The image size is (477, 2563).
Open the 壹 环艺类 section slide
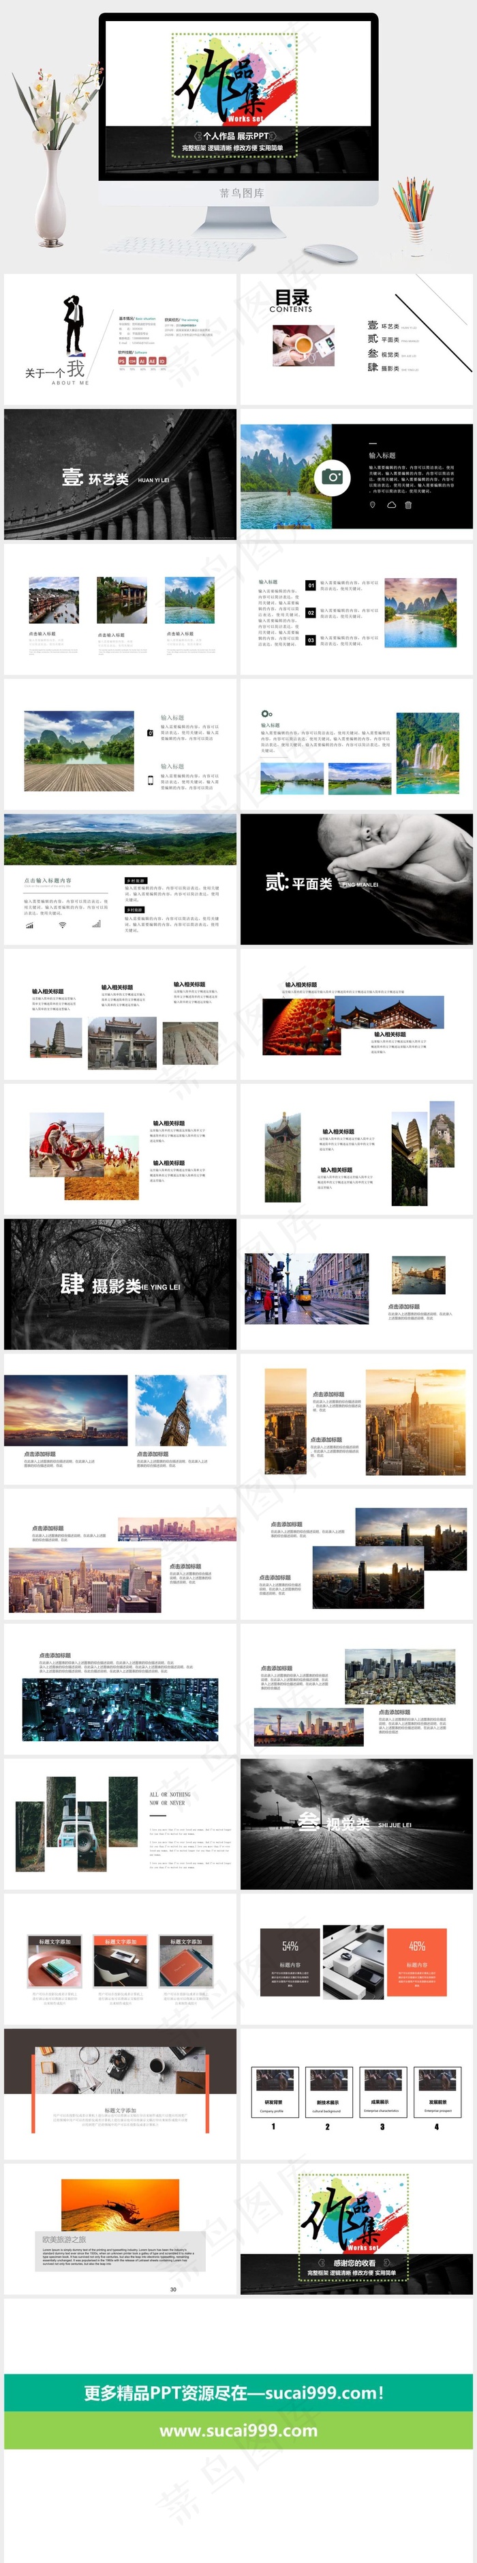pos(120,474)
